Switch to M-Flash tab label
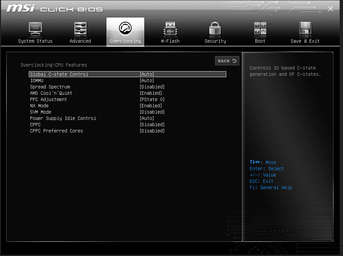Viewport: 343px width, 256px height. tap(170, 41)
